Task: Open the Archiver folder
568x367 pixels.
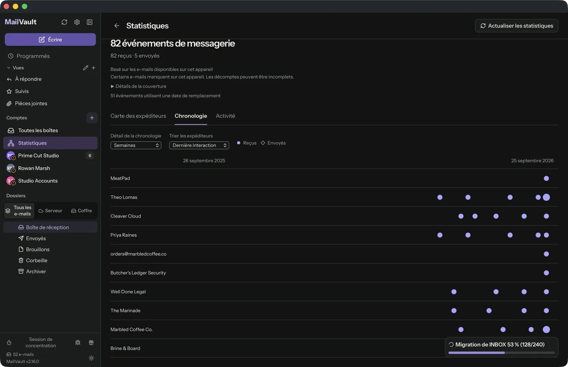Action: (50, 271)
